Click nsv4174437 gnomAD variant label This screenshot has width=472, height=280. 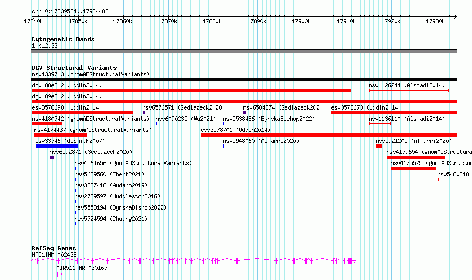(93, 130)
